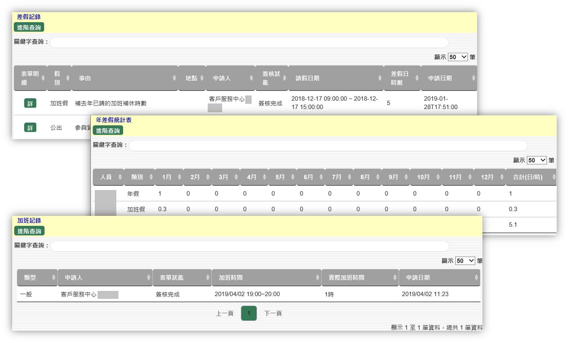This screenshot has width=569, height=343.
Task: Sort statistics table by 11月 column
Action: coord(458,177)
